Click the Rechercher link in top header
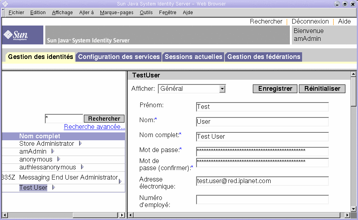 pyautogui.click(x=266, y=21)
